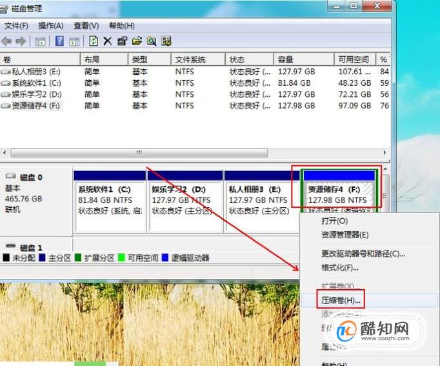Choose 更改驱动器号和路径(C)... in context menu
This screenshot has height=366, width=440.
(363, 254)
